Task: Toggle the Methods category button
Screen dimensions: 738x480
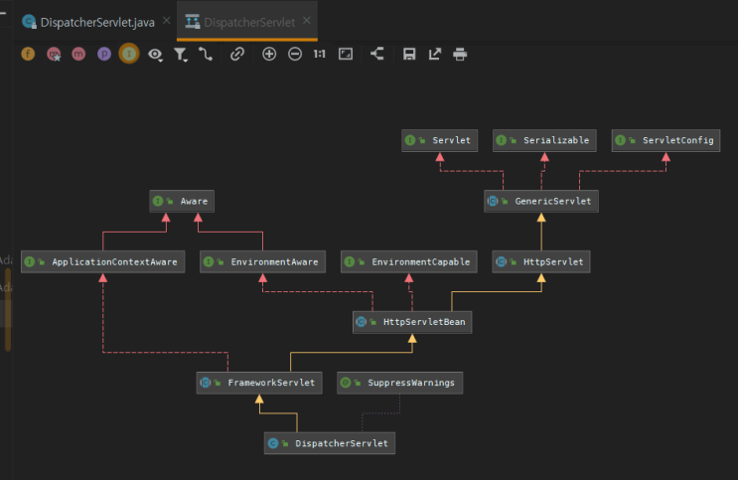Action: pos(78,55)
